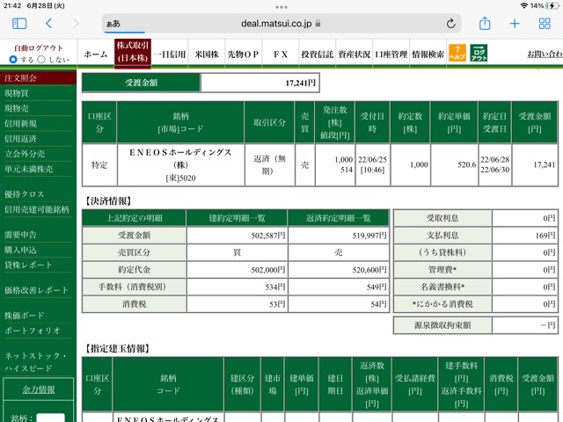The width and height of the screenshot is (563, 422).
Task: Click the 520,600円 約定代金 cell
Action: pos(338,270)
